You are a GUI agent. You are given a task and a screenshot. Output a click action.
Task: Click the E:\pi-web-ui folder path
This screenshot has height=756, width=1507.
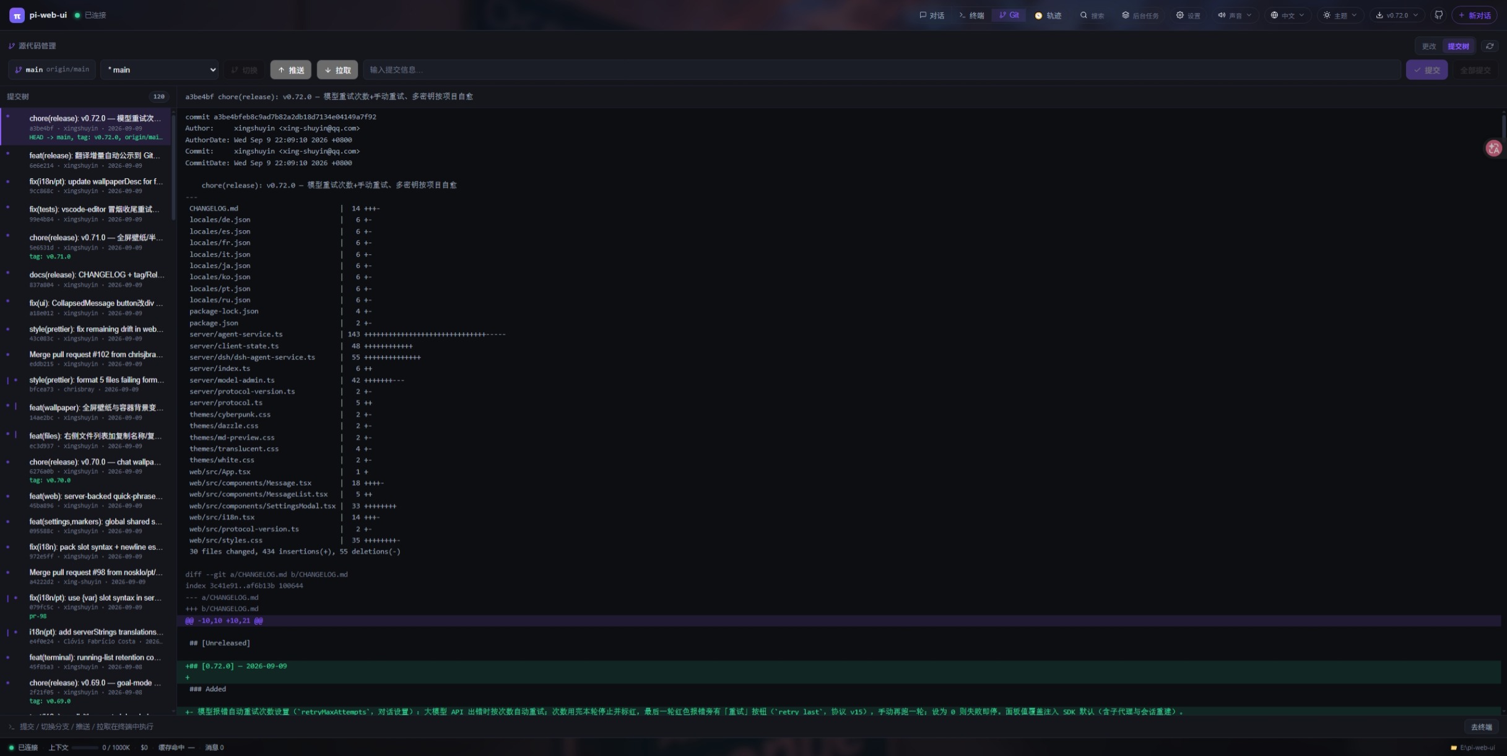point(1472,748)
